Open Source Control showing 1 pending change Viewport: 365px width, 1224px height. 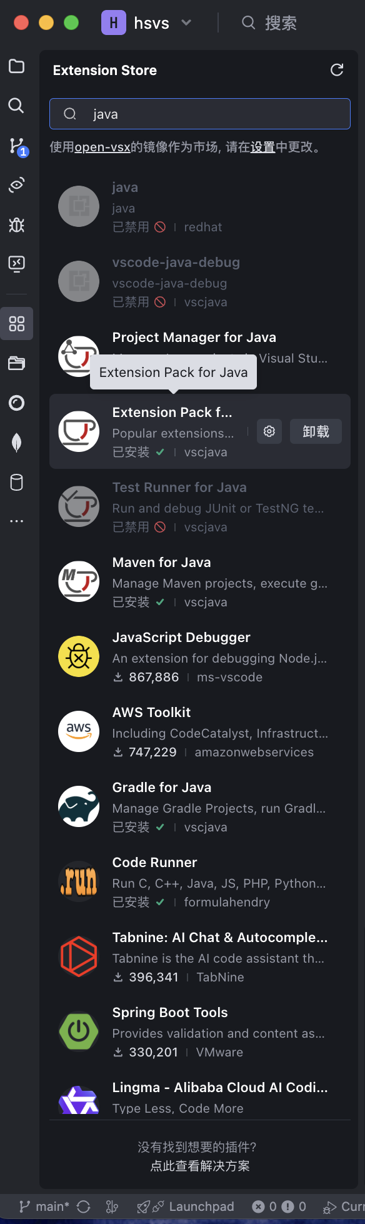point(16,145)
